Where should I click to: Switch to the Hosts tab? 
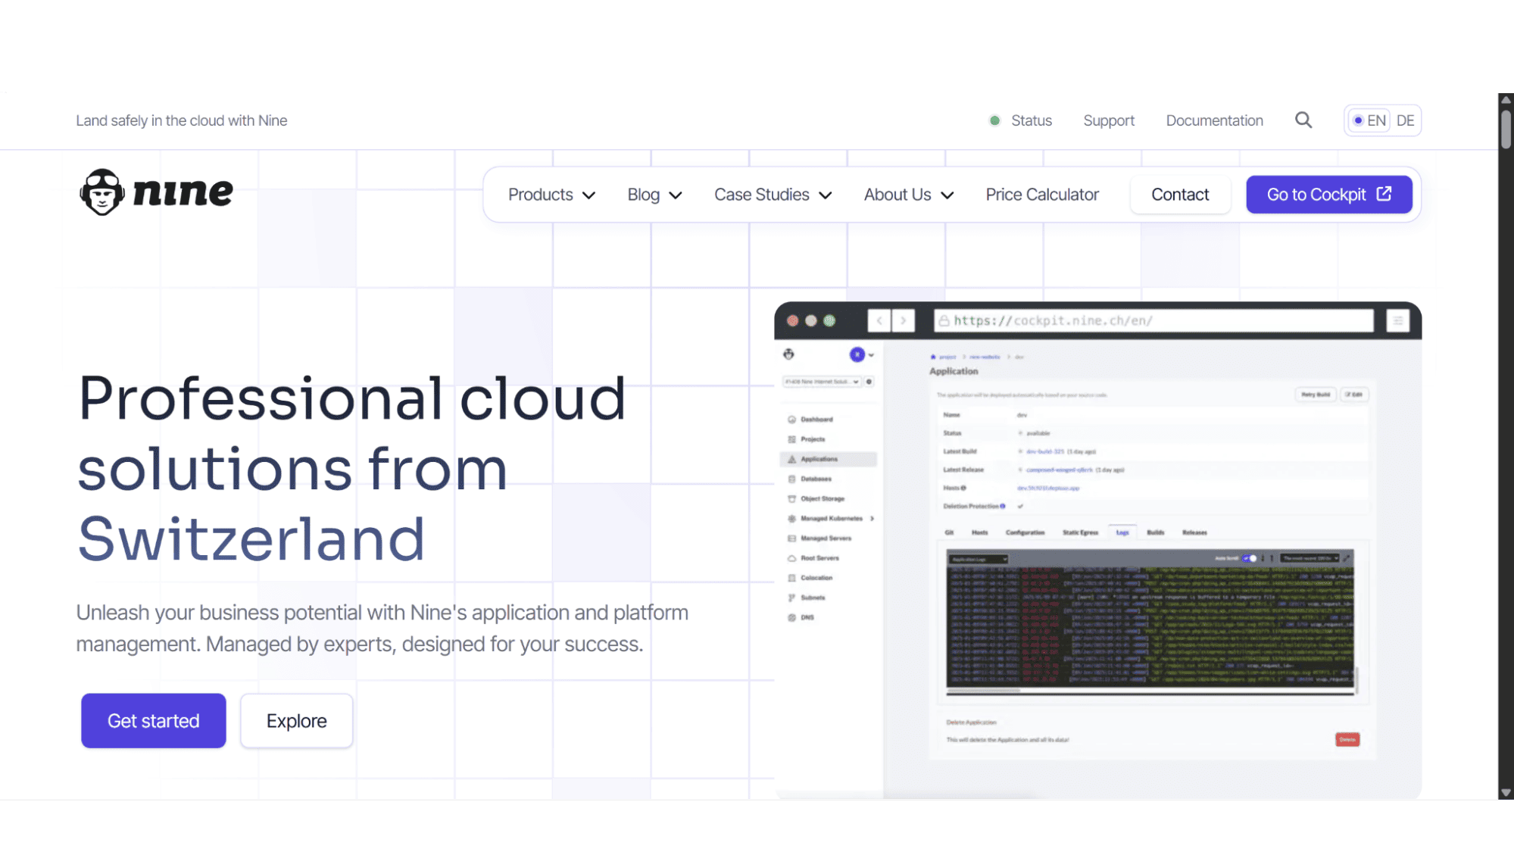point(980,532)
